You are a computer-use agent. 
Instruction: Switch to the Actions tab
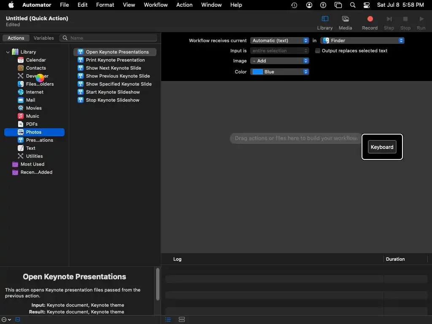(x=16, y=38)
